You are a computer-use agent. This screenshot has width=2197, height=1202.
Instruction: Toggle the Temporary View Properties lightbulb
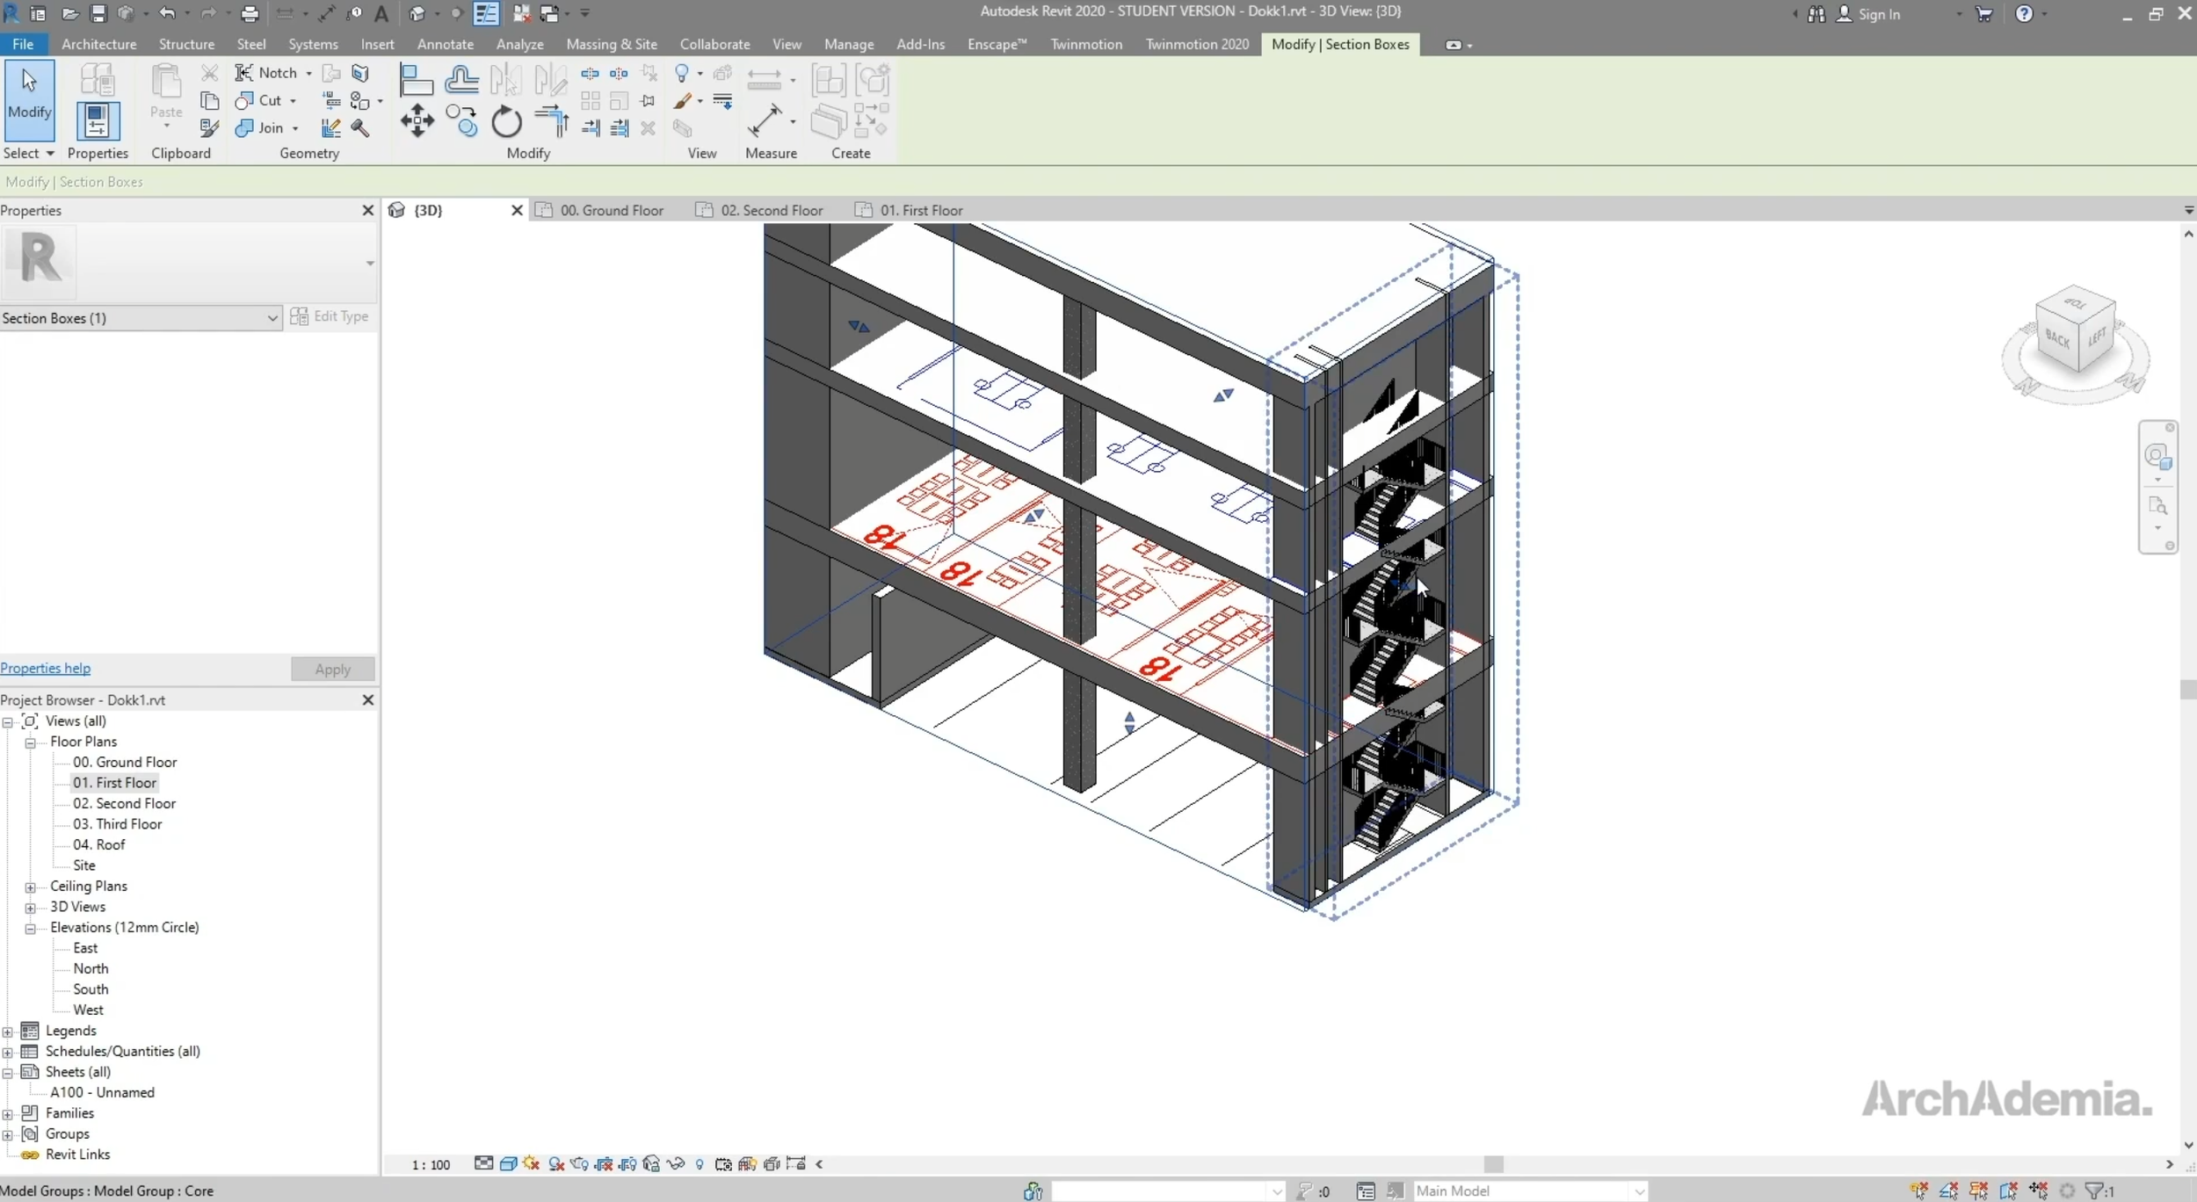tap(701, 1164)
